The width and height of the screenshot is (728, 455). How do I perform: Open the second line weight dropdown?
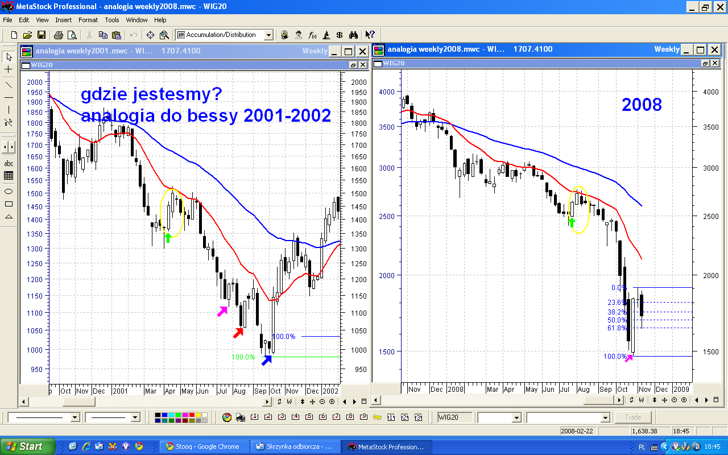tap(135, 417)
